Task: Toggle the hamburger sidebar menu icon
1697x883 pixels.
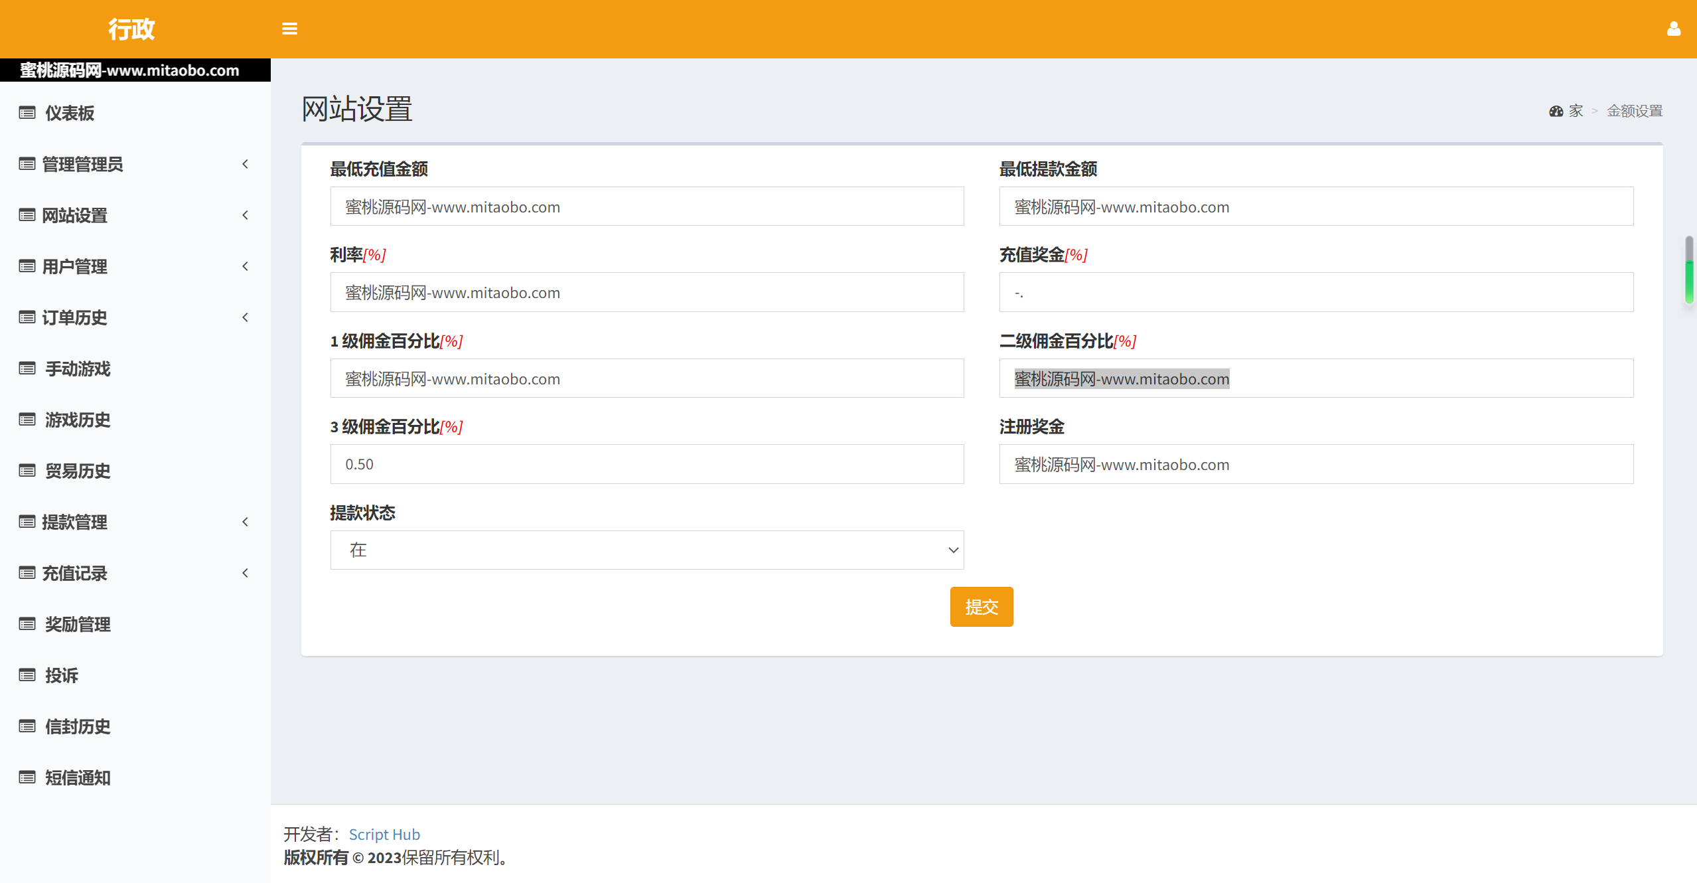Action: [289, 29]
